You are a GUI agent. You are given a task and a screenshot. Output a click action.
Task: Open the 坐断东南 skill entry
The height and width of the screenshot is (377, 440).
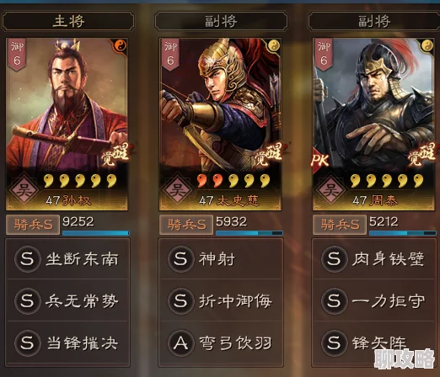(67, 258)
